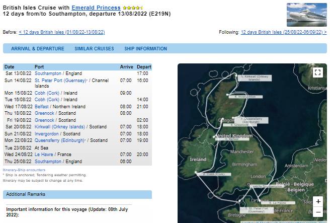
Task: Open Belfast port link
Action: click(x=41, y=107)
